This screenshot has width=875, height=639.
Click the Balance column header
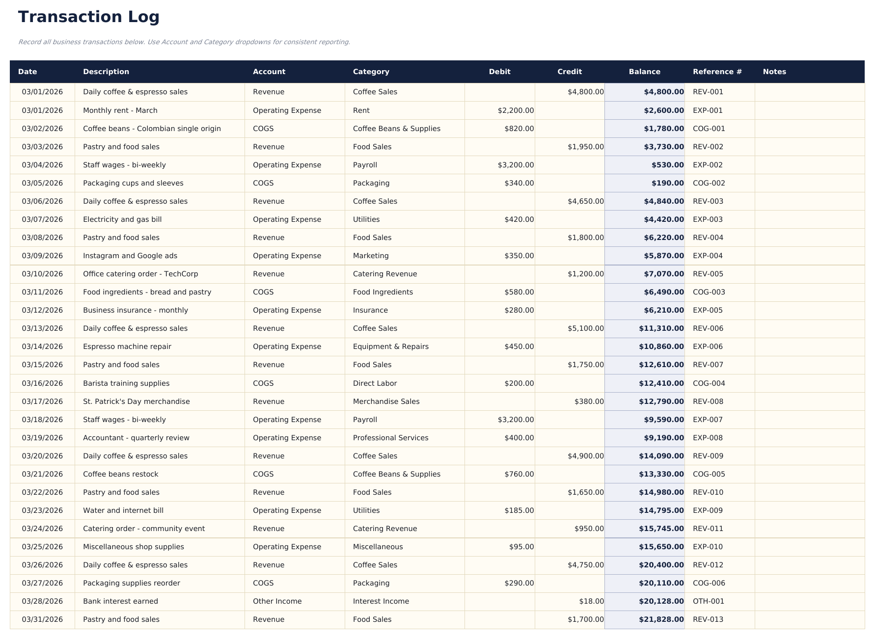tap(644, 72)
